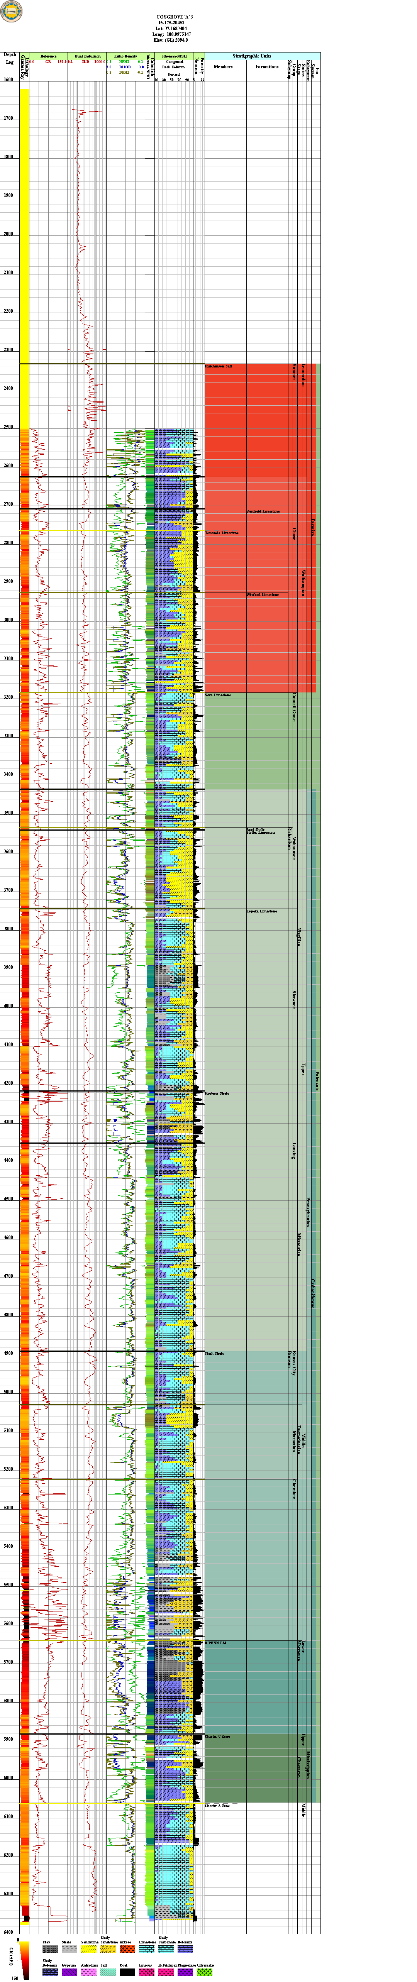The height and width of the screenshot is (1982, 417).
Task: Choose the red Arkose legend swatch
Action: point(127,1949)
